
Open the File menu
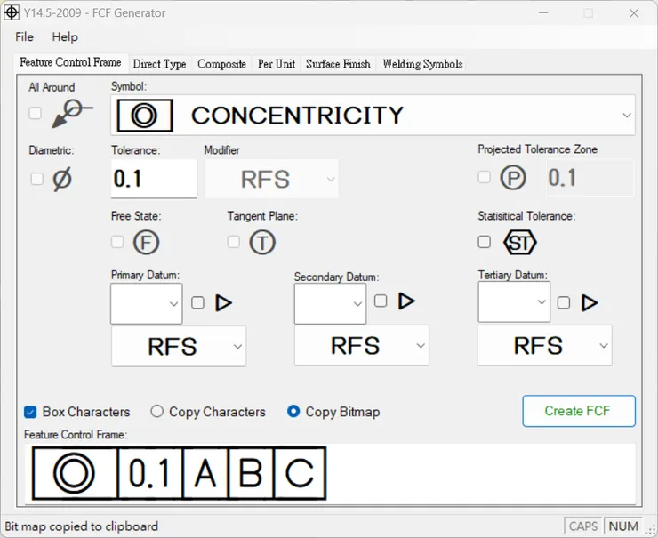click(x=24, y=36)
